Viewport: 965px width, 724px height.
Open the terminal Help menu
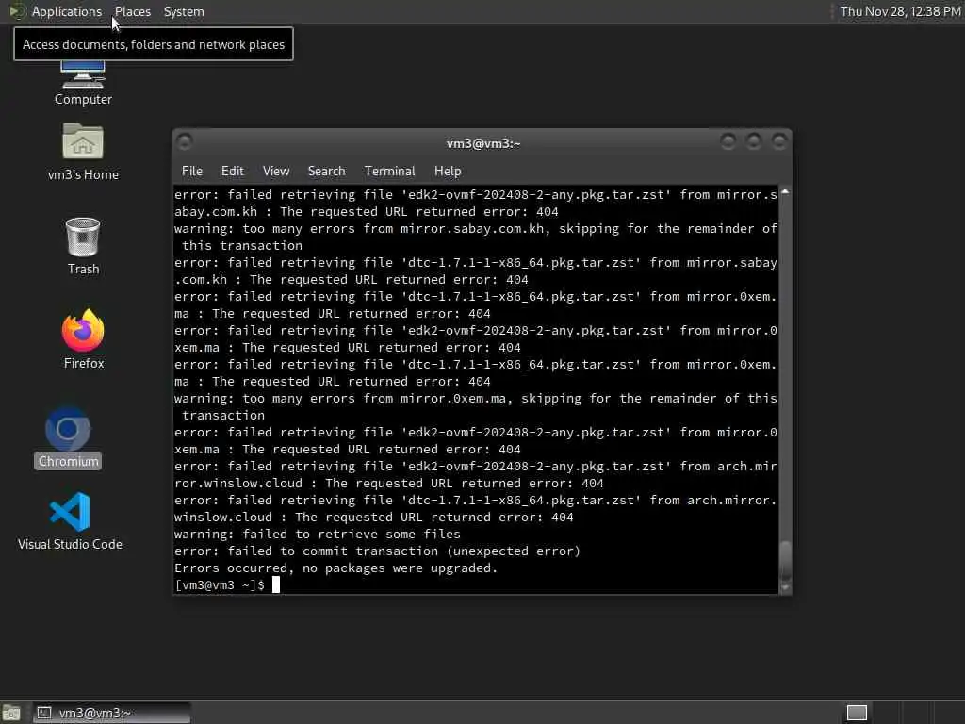click(x=448, y=172)
